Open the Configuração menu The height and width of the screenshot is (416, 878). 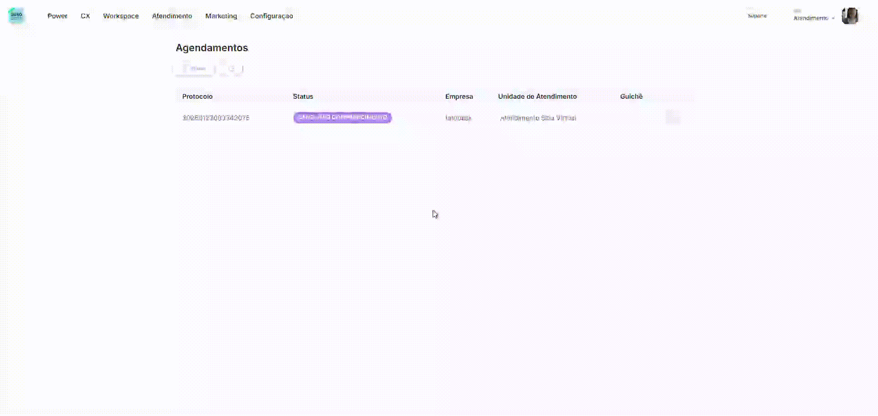pos(271,16)
